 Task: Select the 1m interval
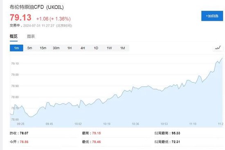coord(16,48)
